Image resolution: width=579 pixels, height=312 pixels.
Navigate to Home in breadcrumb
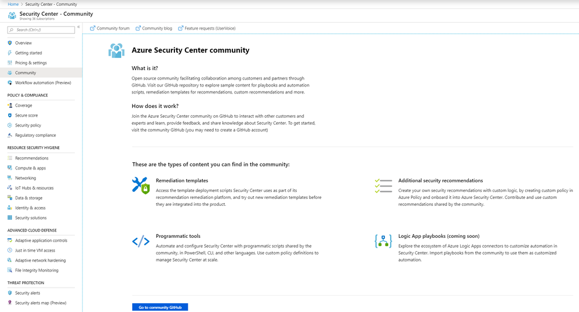click(x=13, y=5)
